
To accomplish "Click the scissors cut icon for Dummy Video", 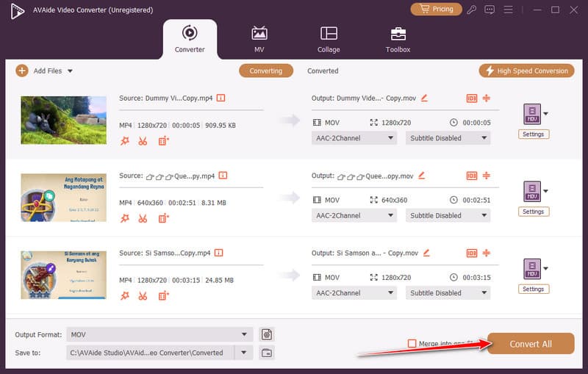I will (x=143, y=141).
